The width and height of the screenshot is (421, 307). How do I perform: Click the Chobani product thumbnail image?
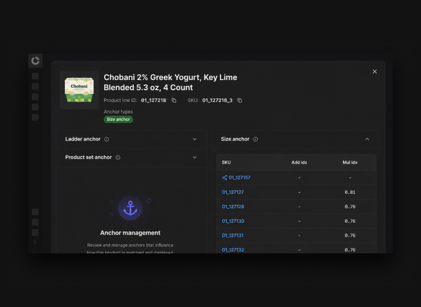79,90
